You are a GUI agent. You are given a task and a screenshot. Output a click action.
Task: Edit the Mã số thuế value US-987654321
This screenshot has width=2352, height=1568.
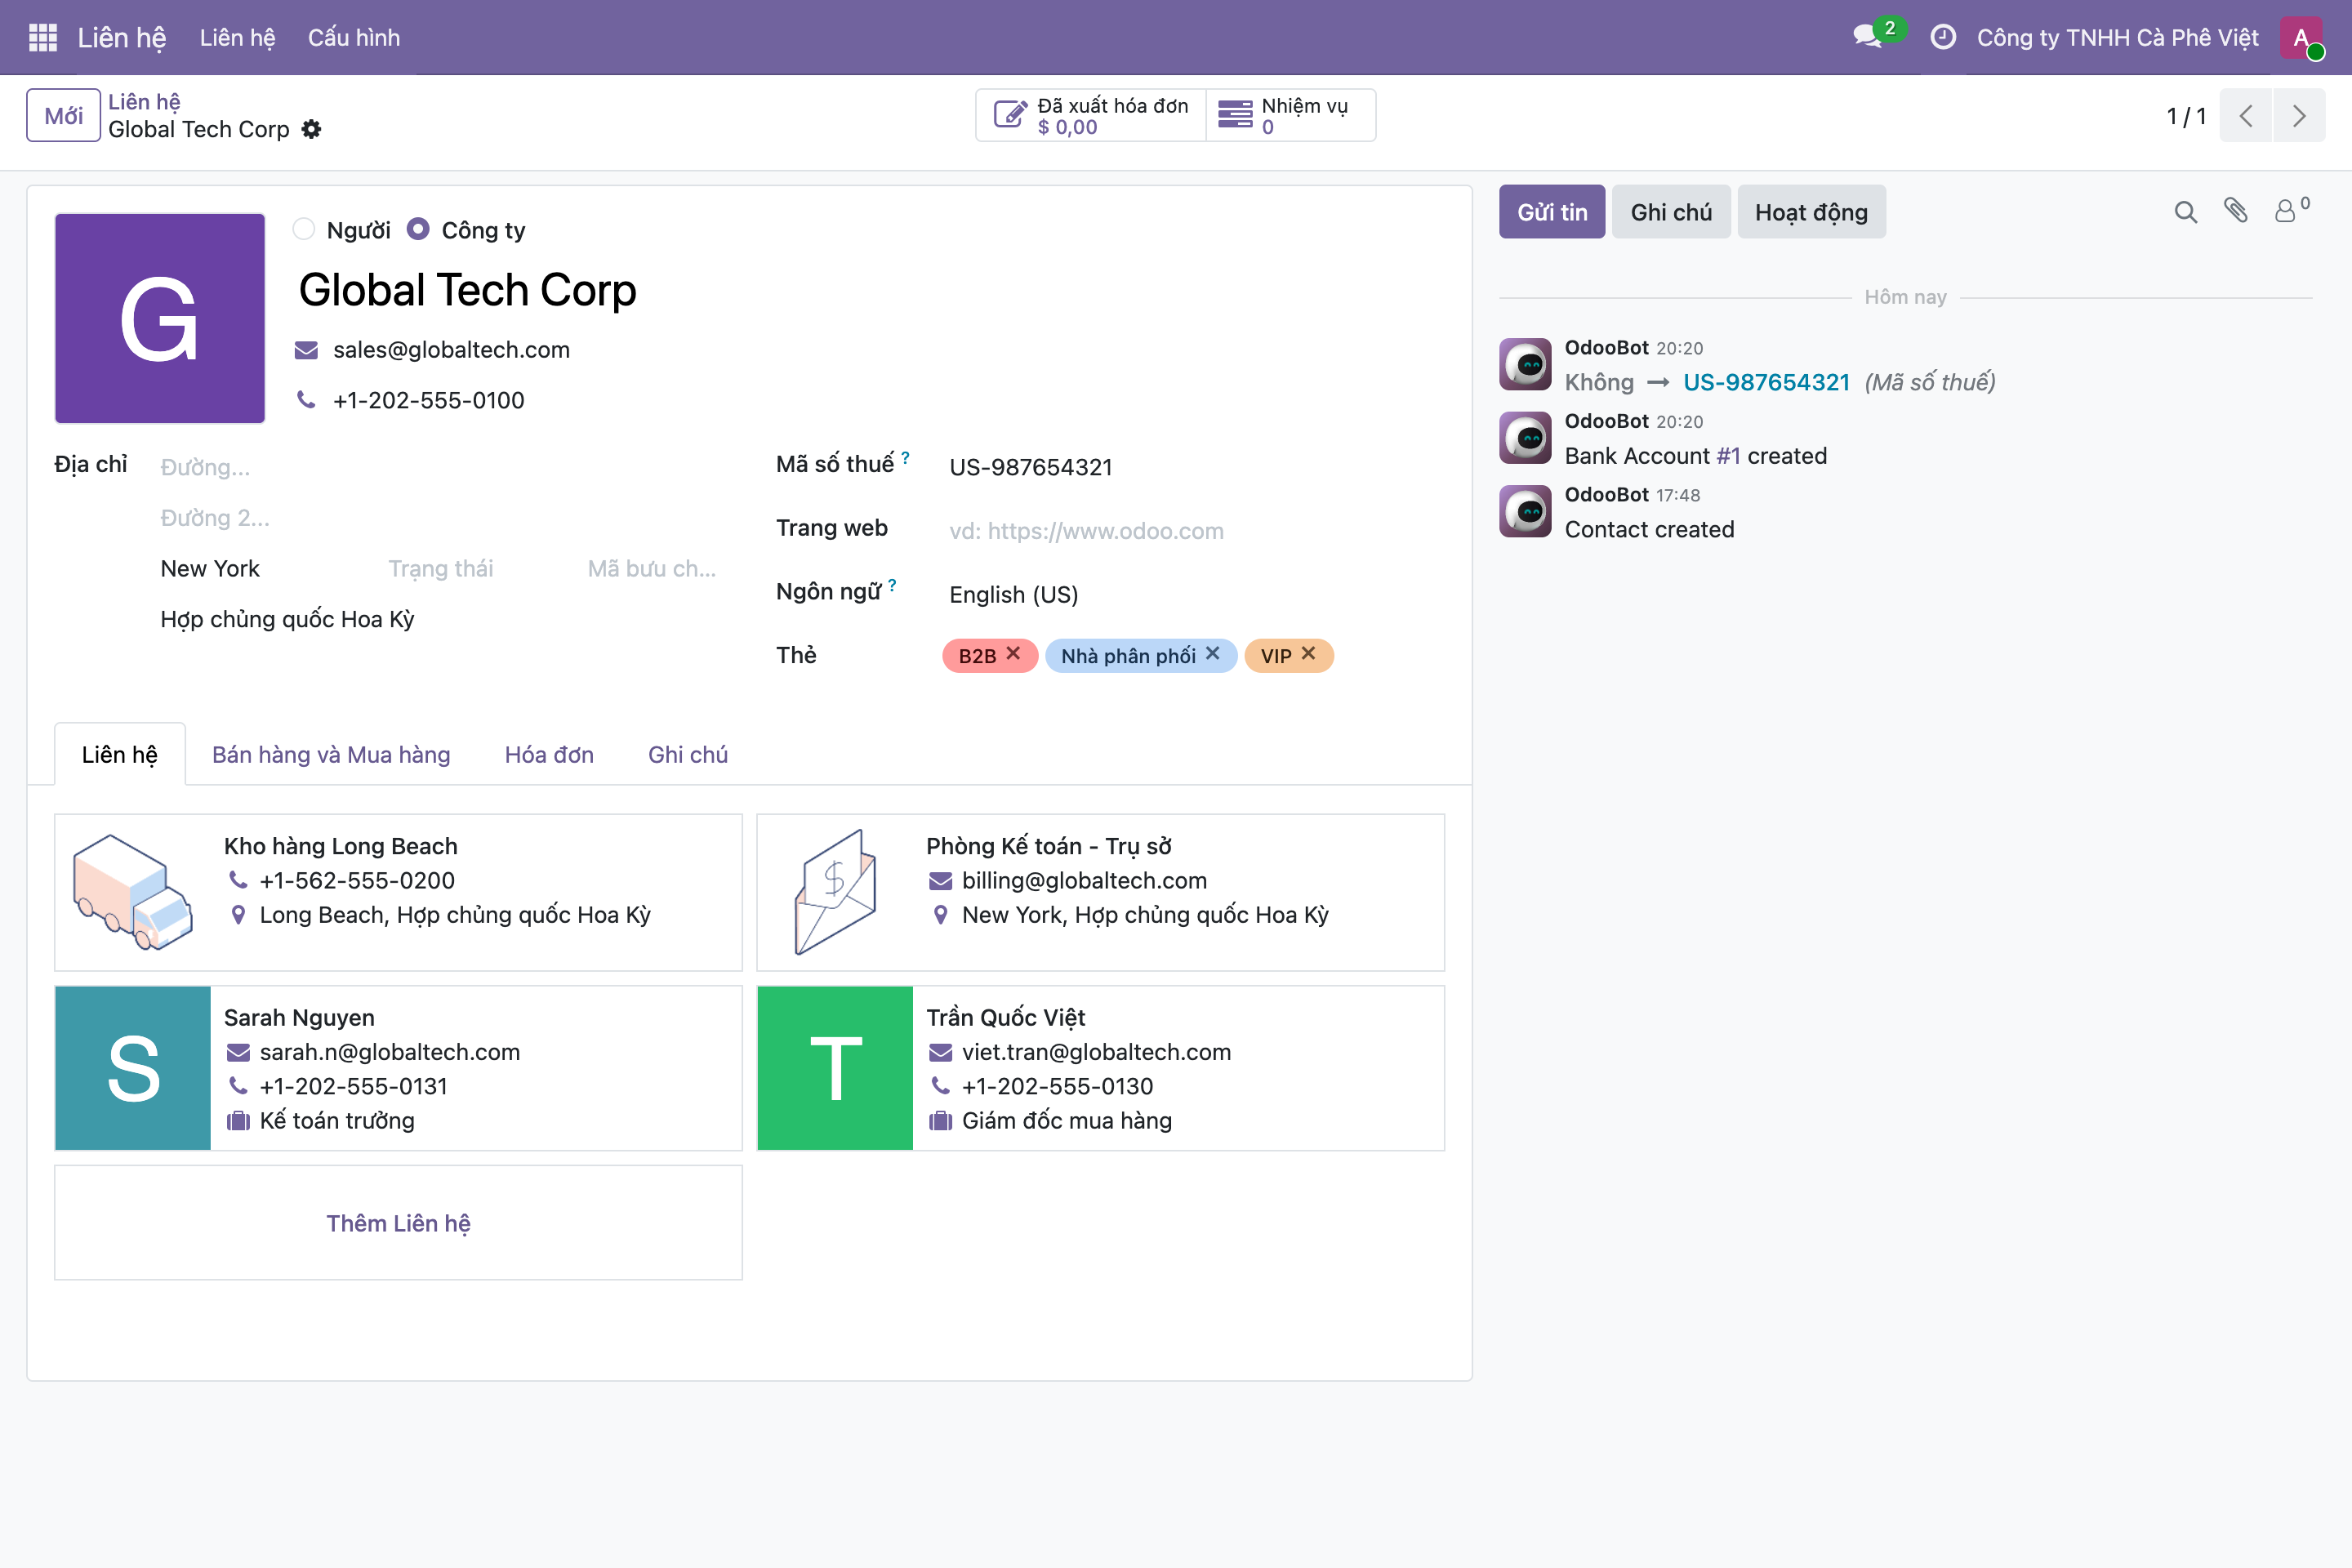[x=1196, y=467]
